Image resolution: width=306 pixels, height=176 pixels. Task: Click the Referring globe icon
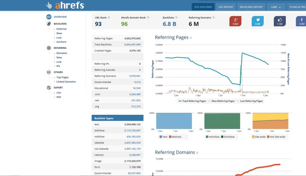pos(49,48)
